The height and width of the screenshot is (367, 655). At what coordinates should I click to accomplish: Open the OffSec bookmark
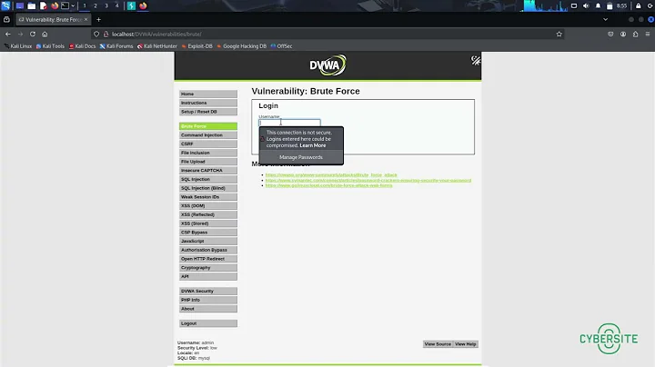[281, 46]
